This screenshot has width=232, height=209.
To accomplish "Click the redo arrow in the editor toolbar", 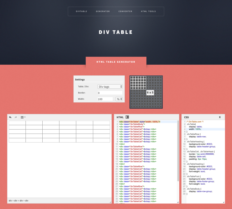I will coord(16,117).
